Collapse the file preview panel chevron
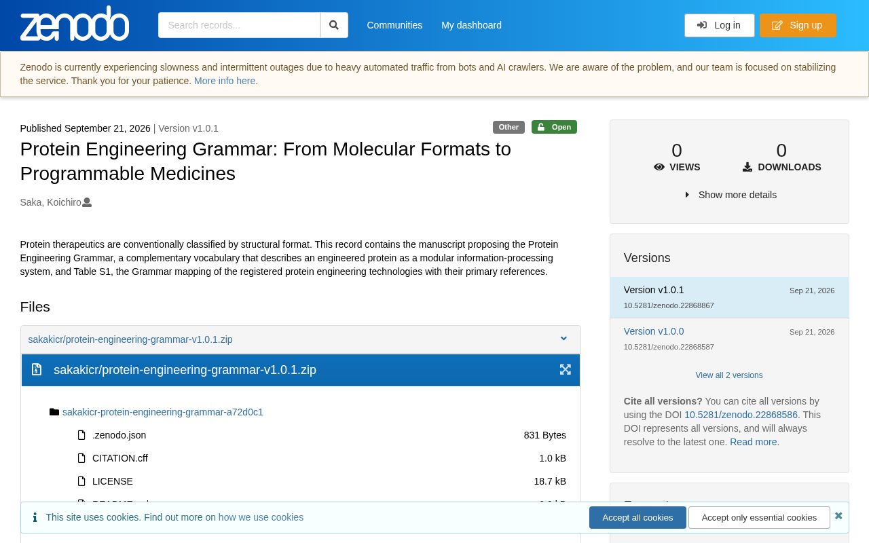 tap(563, 339)
